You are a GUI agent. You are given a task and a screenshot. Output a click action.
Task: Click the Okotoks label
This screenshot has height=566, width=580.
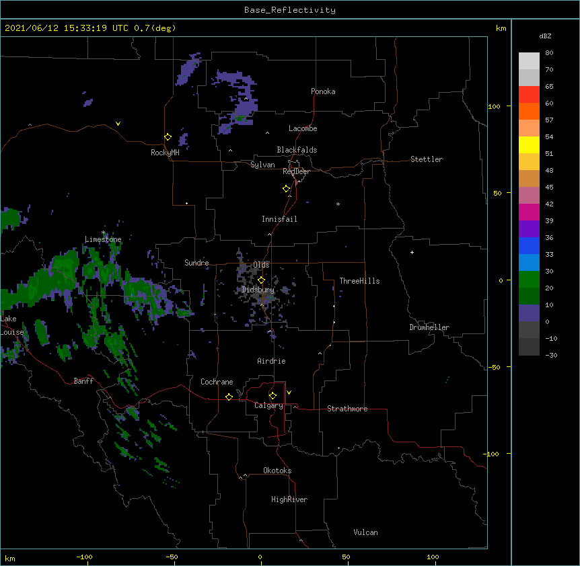click(x=277, y=471)
